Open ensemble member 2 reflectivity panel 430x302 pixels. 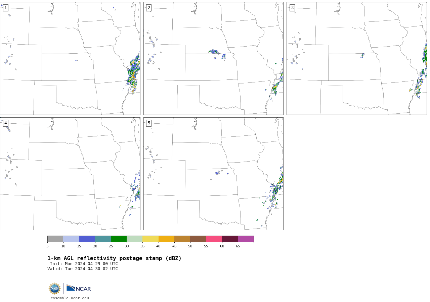coord(213,58)
